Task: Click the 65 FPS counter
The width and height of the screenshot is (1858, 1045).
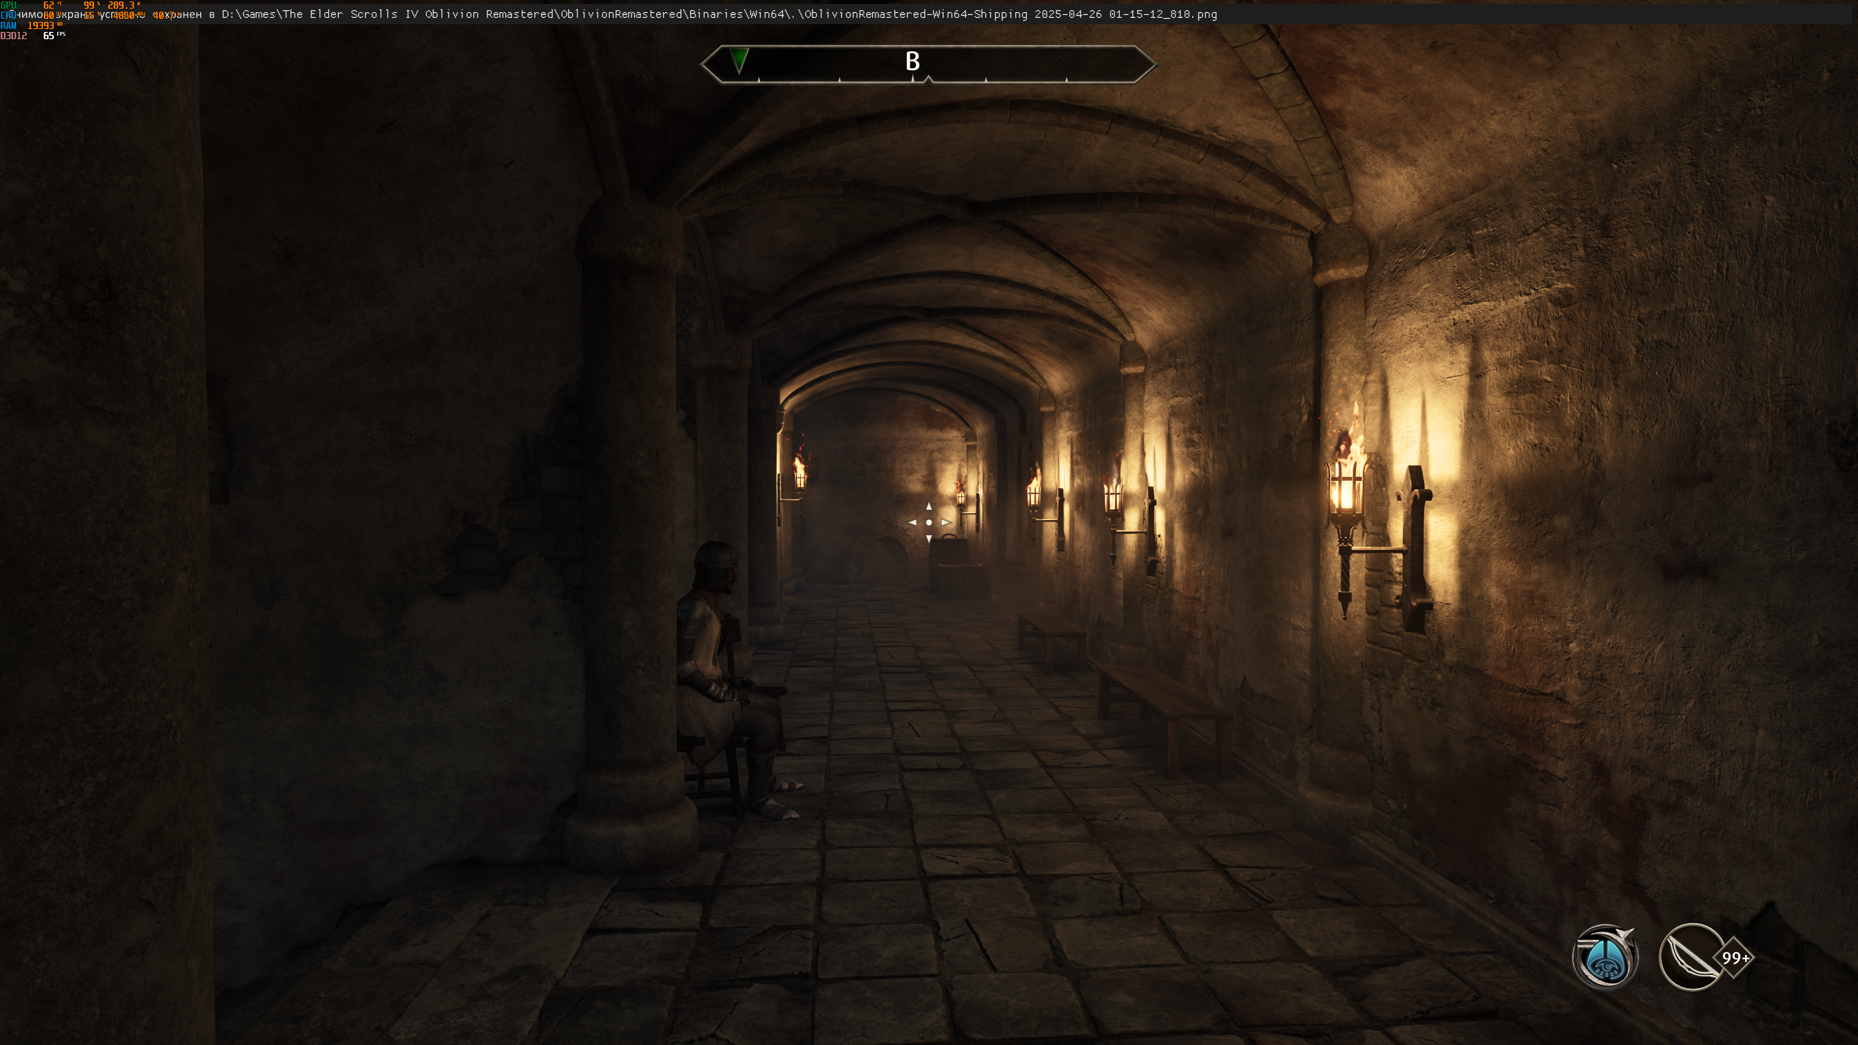Action: coord(53,35)
